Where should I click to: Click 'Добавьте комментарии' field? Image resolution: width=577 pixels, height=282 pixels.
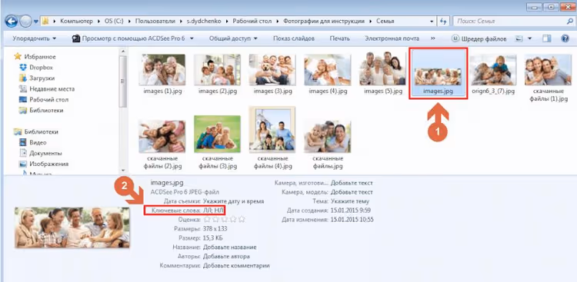(236, 265)
